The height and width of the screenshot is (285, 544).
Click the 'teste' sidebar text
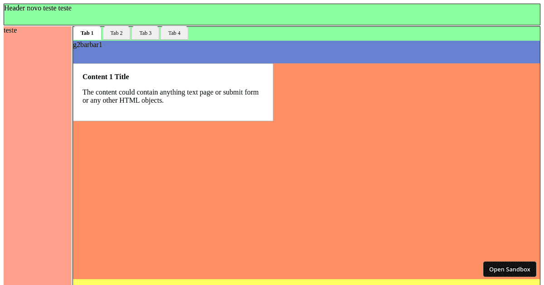click(10, 30)
